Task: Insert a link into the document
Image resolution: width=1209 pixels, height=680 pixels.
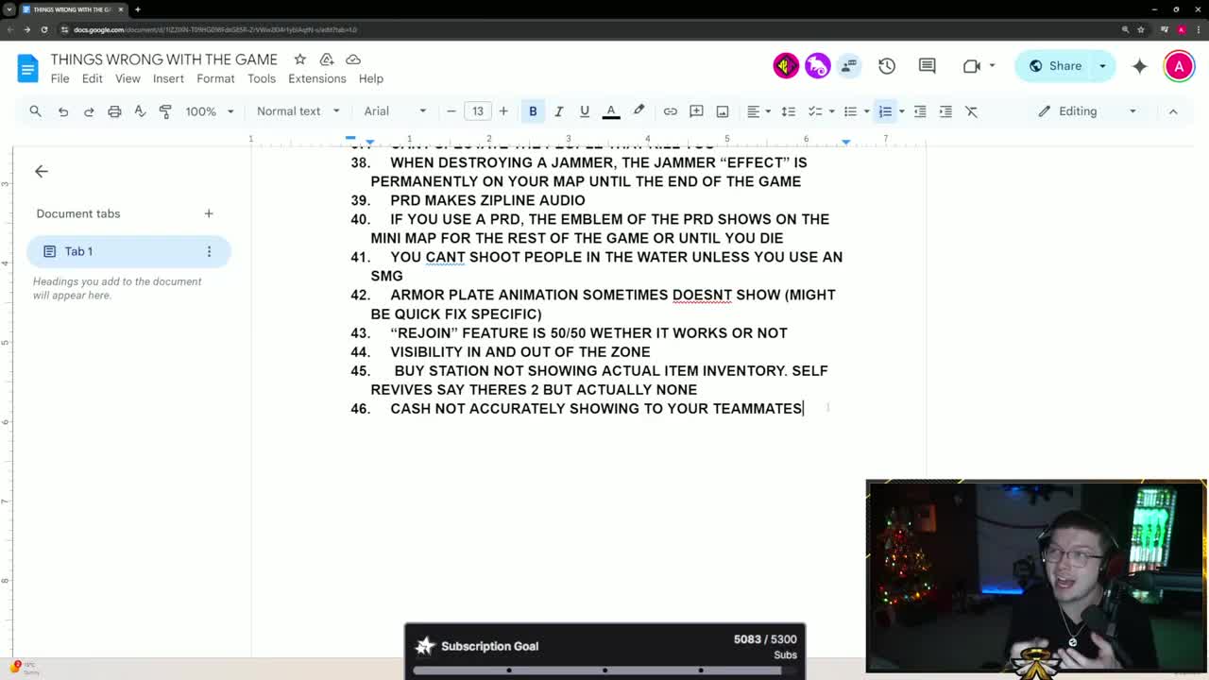Action: [x=671, y=110]
